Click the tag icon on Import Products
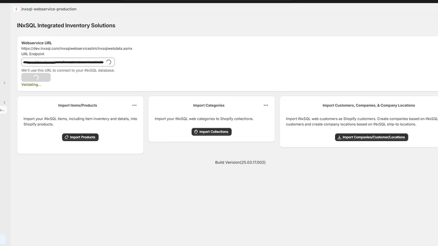438x246 pixels. click(x=66, y=137)
